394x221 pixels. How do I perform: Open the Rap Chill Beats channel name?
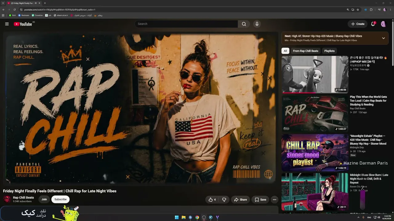[x=23, y=198]
